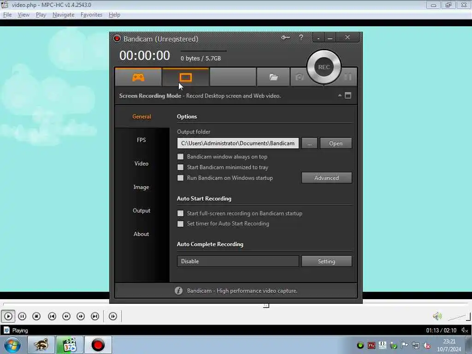472x354 pixels.
Task: Select the Video settings tab
Action: click(142, 164)
